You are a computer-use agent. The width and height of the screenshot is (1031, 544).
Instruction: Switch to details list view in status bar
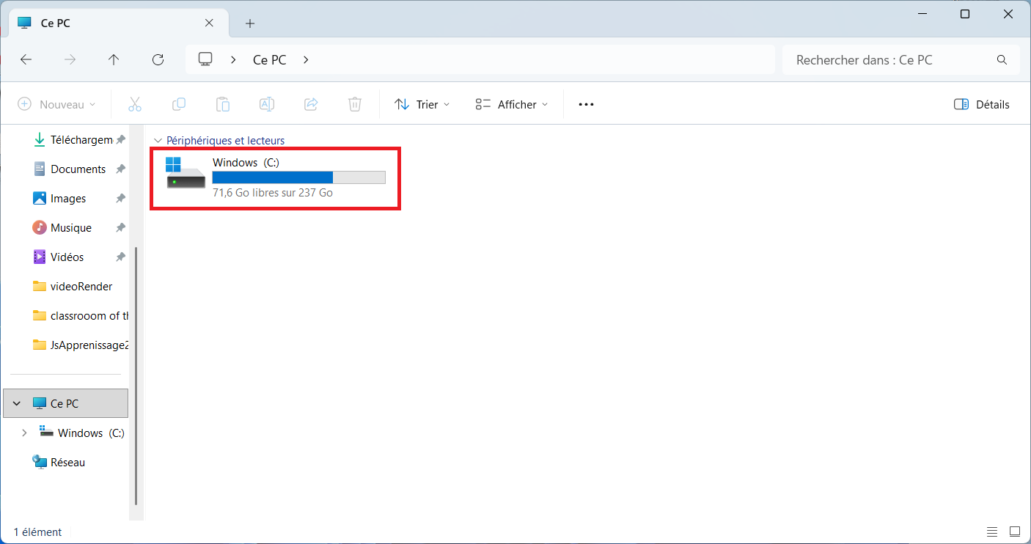[x=992, y=532]
